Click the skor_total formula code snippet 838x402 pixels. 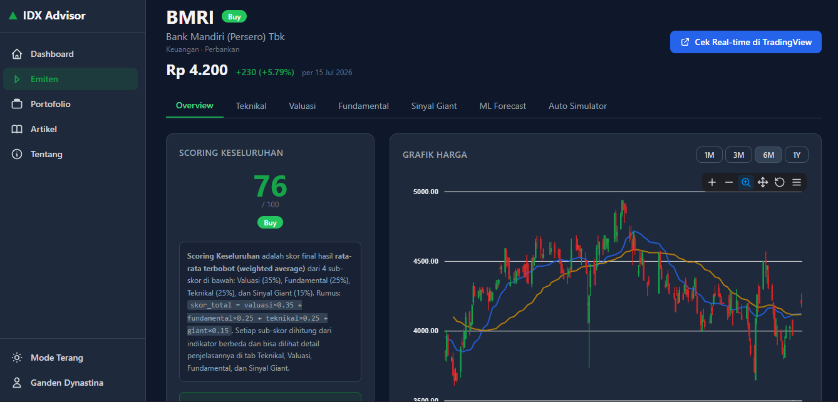coord(257,317)
